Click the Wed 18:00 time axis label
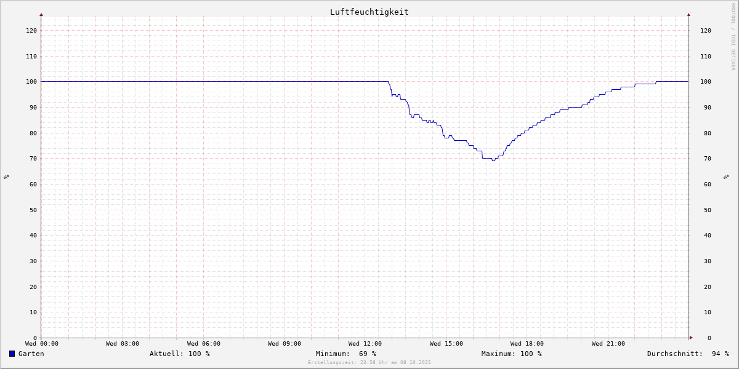739x369 pixels. 527,344
